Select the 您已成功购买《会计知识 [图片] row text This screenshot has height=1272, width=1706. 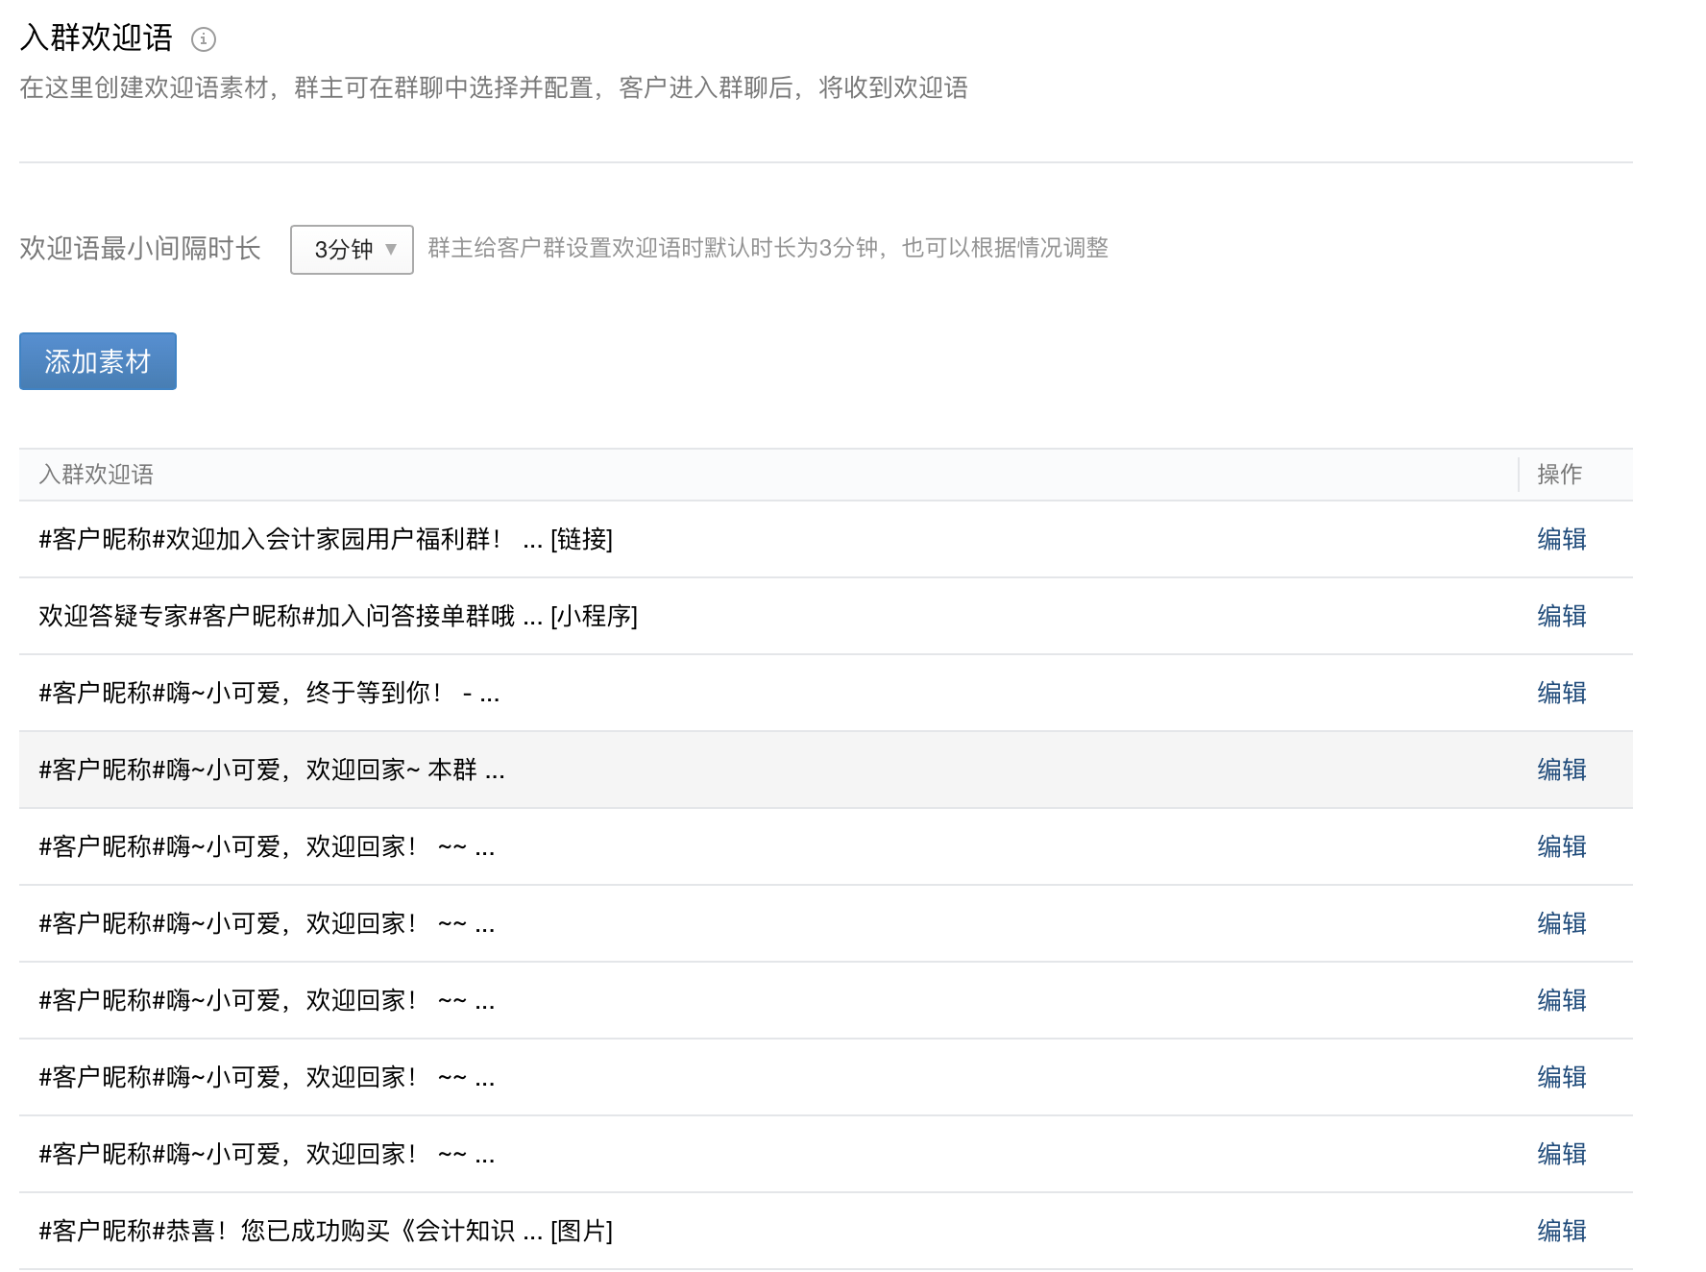point(325,1231)
